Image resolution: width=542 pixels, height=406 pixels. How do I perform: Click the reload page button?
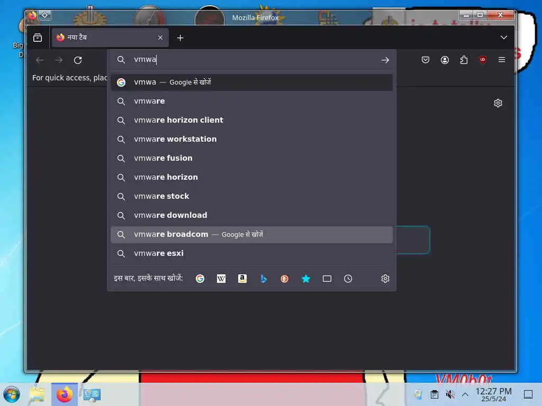click(x=78, y=60)
